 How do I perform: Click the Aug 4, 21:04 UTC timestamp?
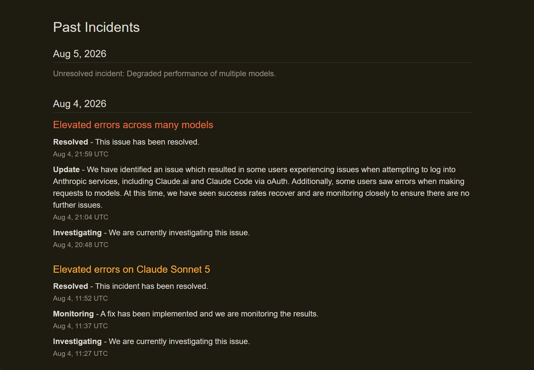pyautogui.click(x=81, y=217)
